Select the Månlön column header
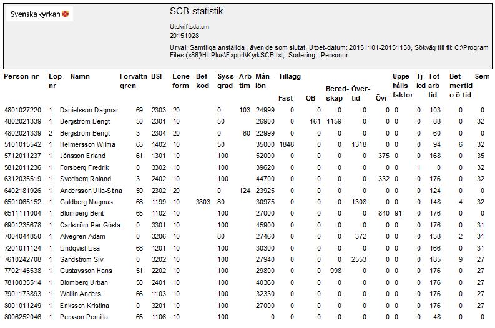This screenshot has height=328, width=495. click(x=263, y=81)
